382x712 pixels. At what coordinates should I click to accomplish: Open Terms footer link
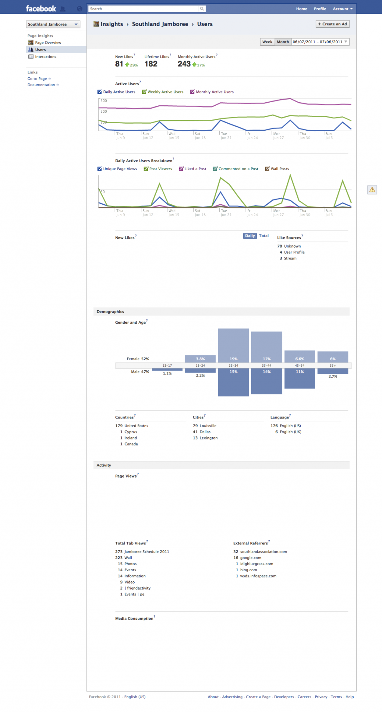pos(336,697)
